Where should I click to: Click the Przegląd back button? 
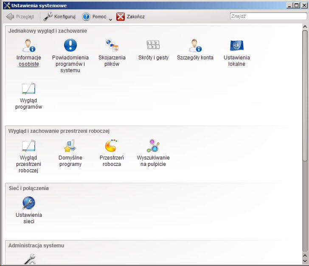20,17
